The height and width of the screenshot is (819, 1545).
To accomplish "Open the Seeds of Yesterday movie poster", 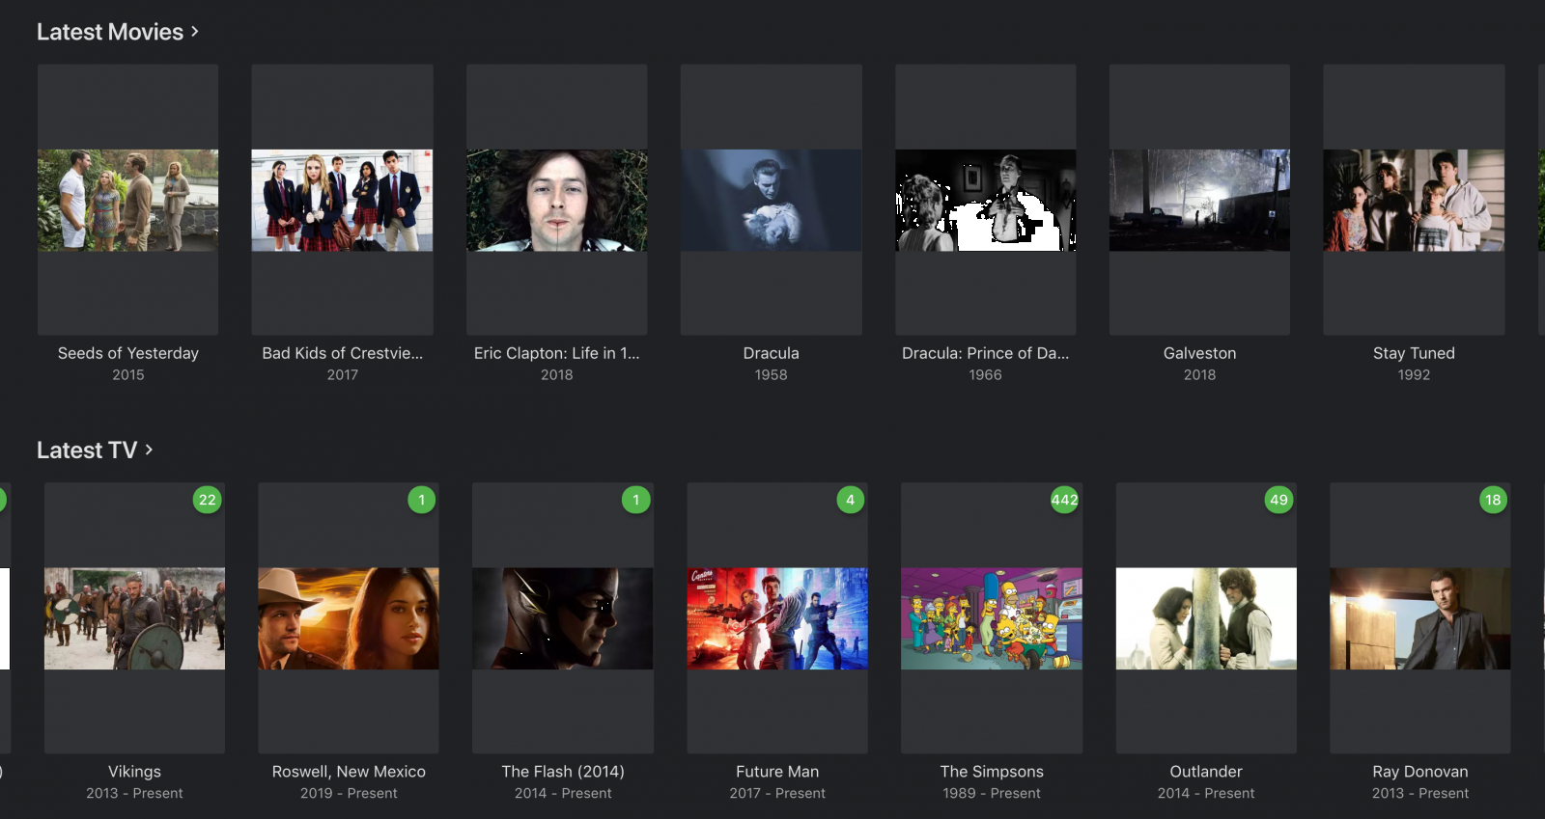I will click(x=128, y=200).
